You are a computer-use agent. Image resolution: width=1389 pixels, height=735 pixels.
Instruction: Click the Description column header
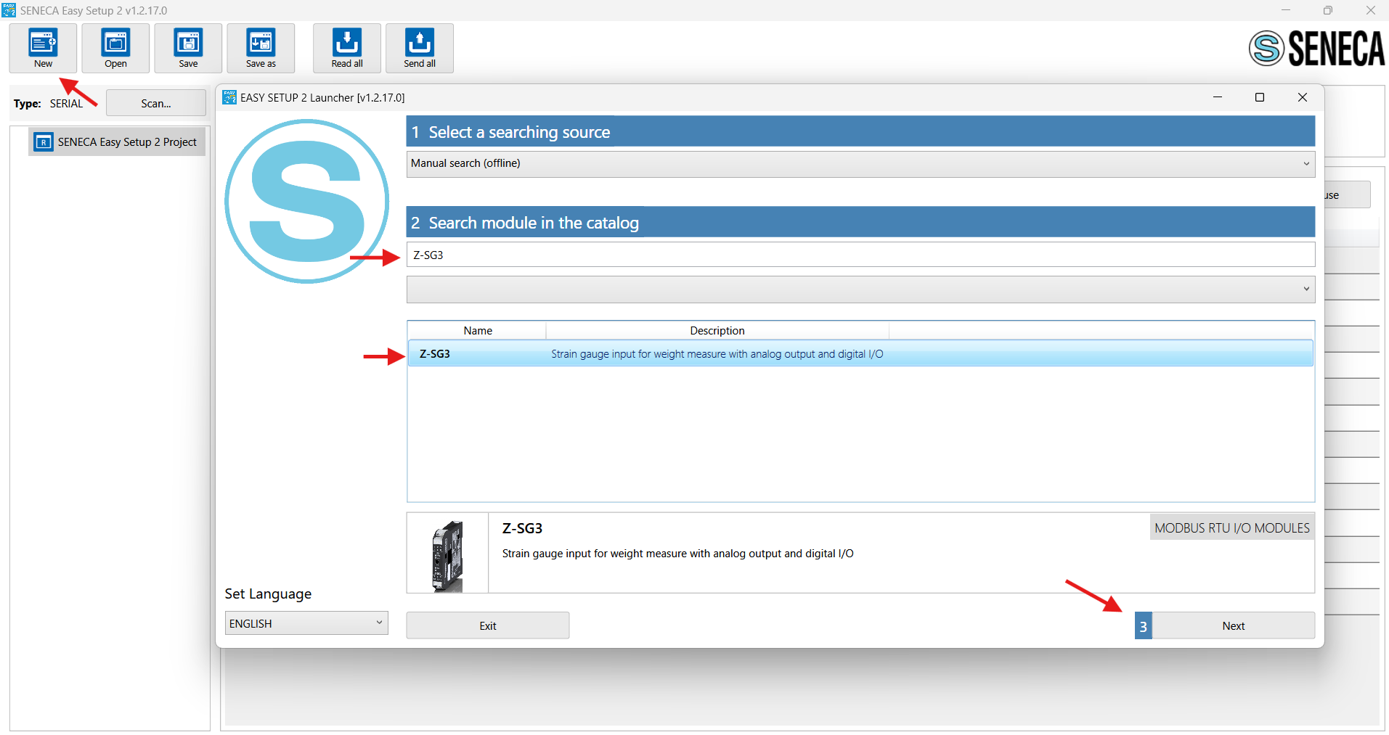click(x=717, y=330)
